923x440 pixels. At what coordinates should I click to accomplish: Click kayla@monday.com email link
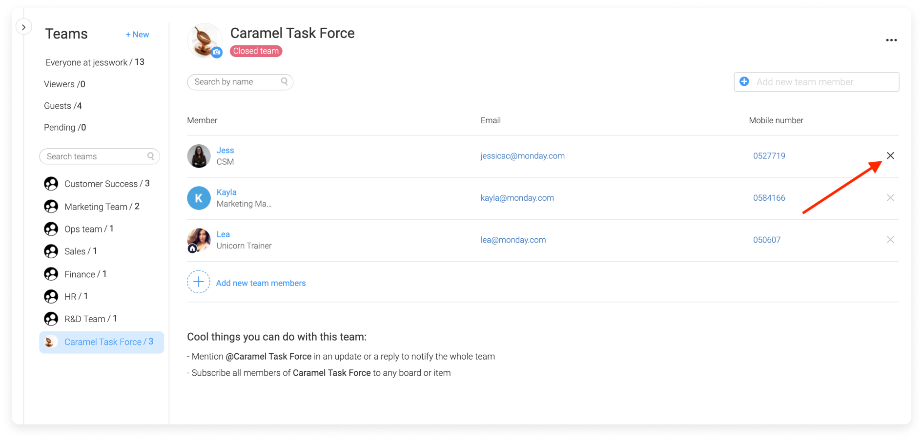pyautogui.click(x=517, y=198)
